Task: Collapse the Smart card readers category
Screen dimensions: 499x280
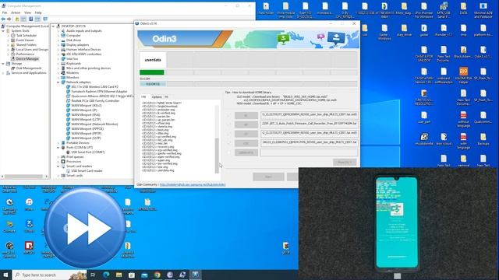Action: pos(58,166)
